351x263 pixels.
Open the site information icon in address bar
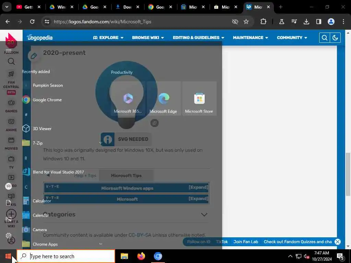pos(47,22)
